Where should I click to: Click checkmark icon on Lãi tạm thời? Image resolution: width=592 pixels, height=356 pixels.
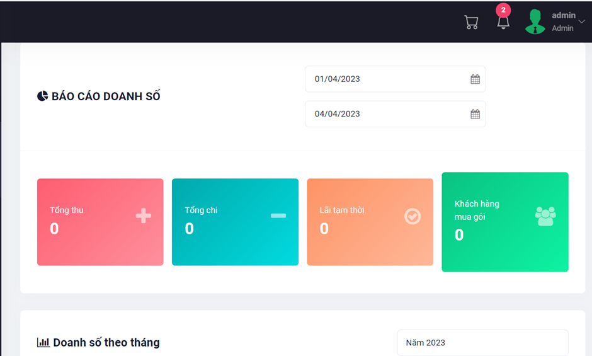413,217
